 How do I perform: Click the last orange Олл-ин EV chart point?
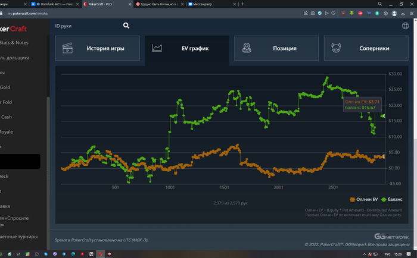coord(384,156)
